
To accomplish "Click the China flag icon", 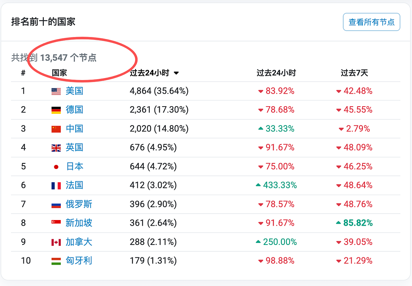I will coord(56,129).
